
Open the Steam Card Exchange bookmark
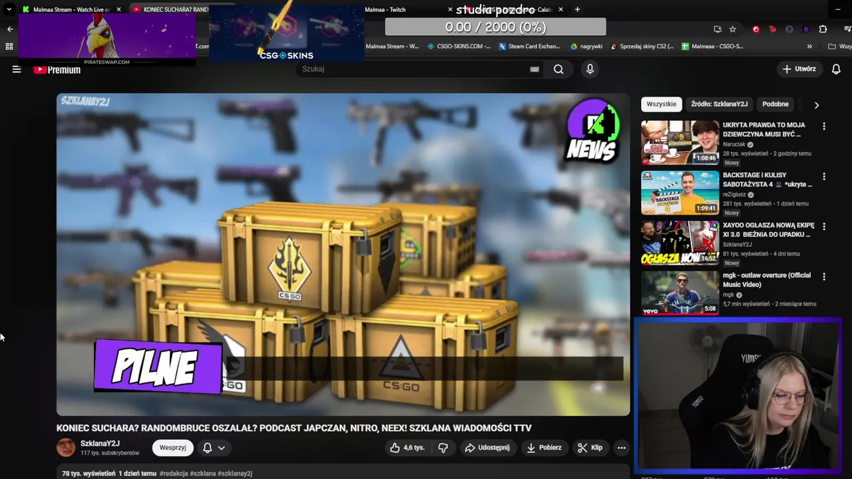[529, 47]
